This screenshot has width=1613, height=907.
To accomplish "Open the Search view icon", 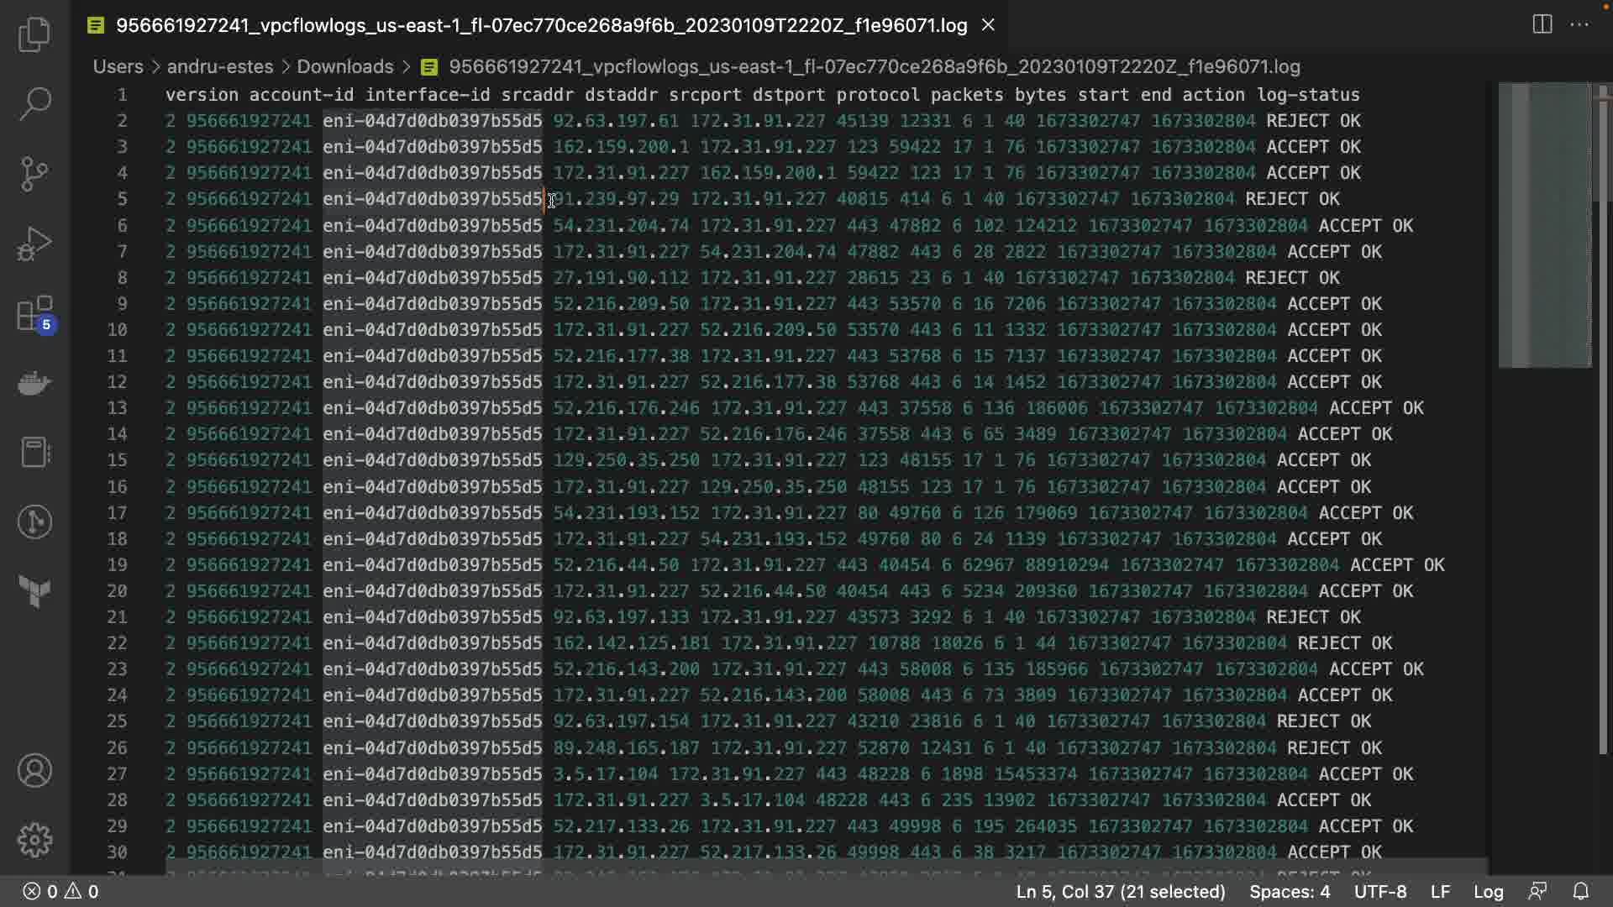I will [34, 104].
